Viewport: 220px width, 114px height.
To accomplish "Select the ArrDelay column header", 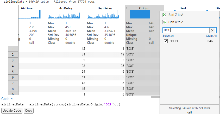I will point(64,8).
